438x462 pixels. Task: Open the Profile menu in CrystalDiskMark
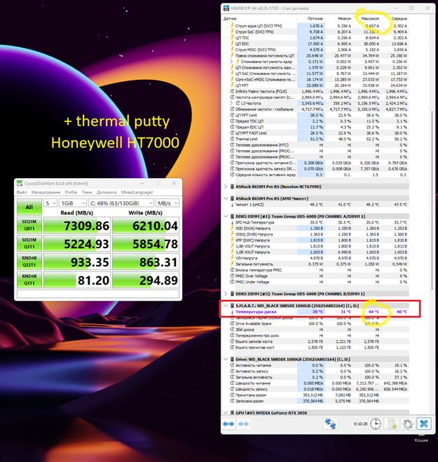click(71, 192)
